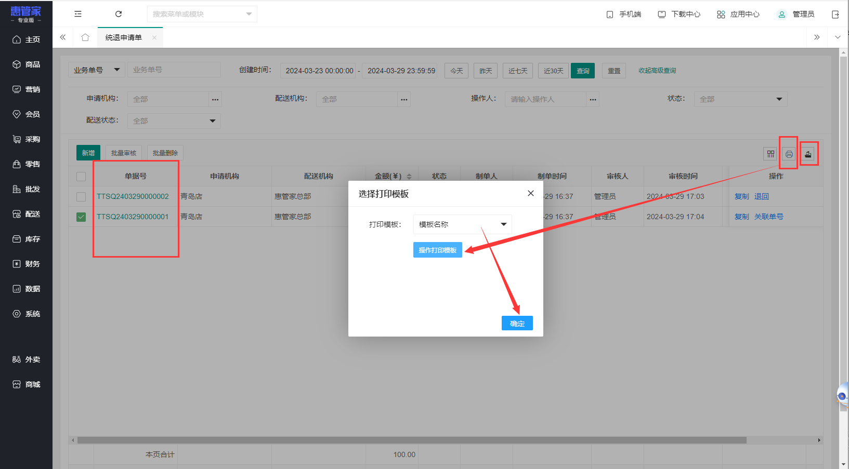Screen dimensions: 849x469
Task: Click the 今天 quick date button
Action: click(x=456, y=71)
